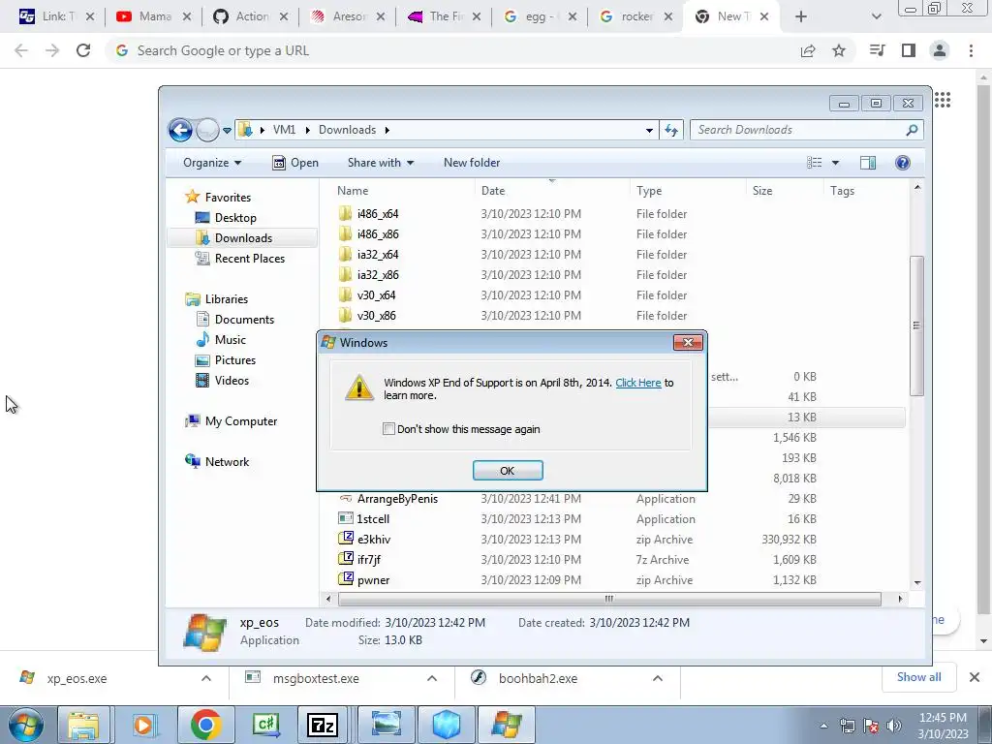Screen dimensions: 992x744
Task: Select the v30_x64 folder
Action: click(x=376, y=294)
